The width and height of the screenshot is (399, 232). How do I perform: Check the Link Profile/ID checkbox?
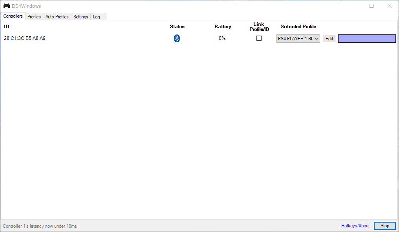pyautogui.click(x=259, y=38)
